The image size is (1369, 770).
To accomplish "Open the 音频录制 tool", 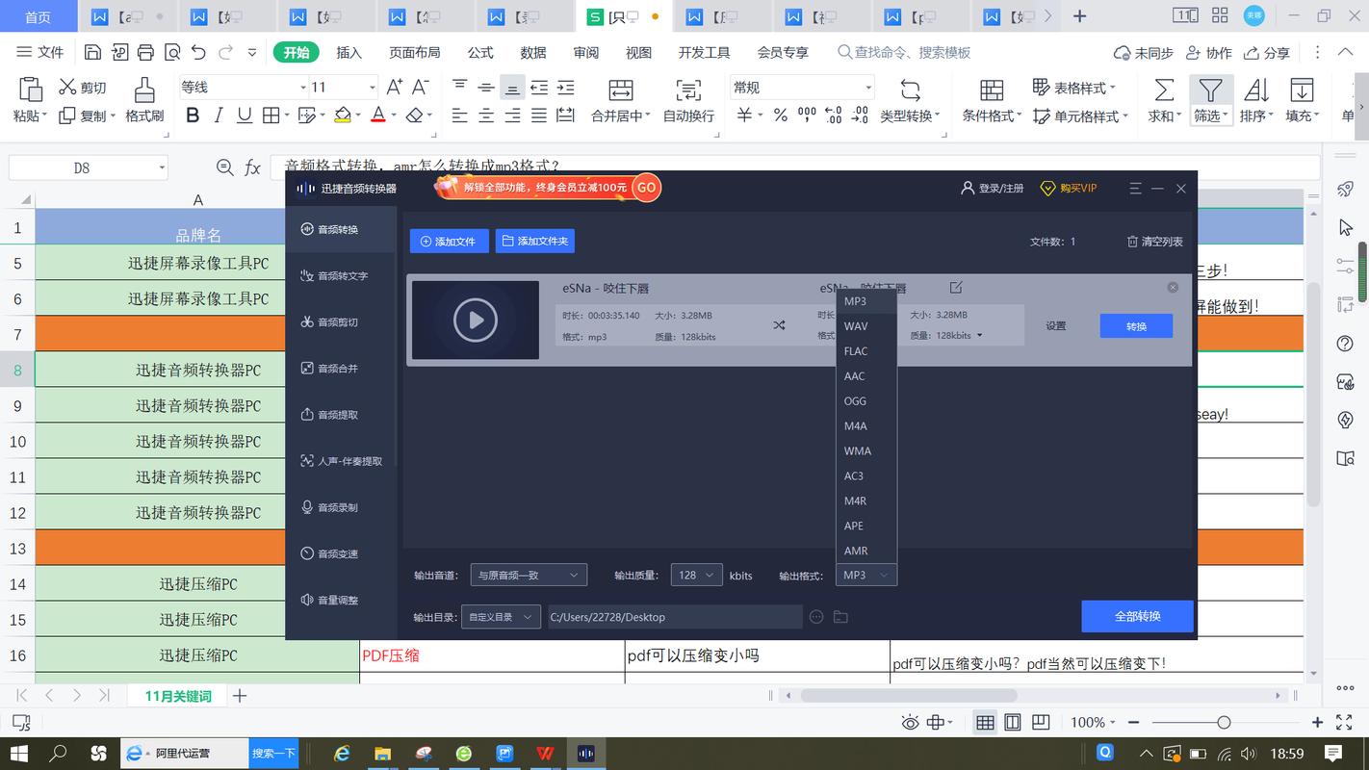I will point(341,506).
